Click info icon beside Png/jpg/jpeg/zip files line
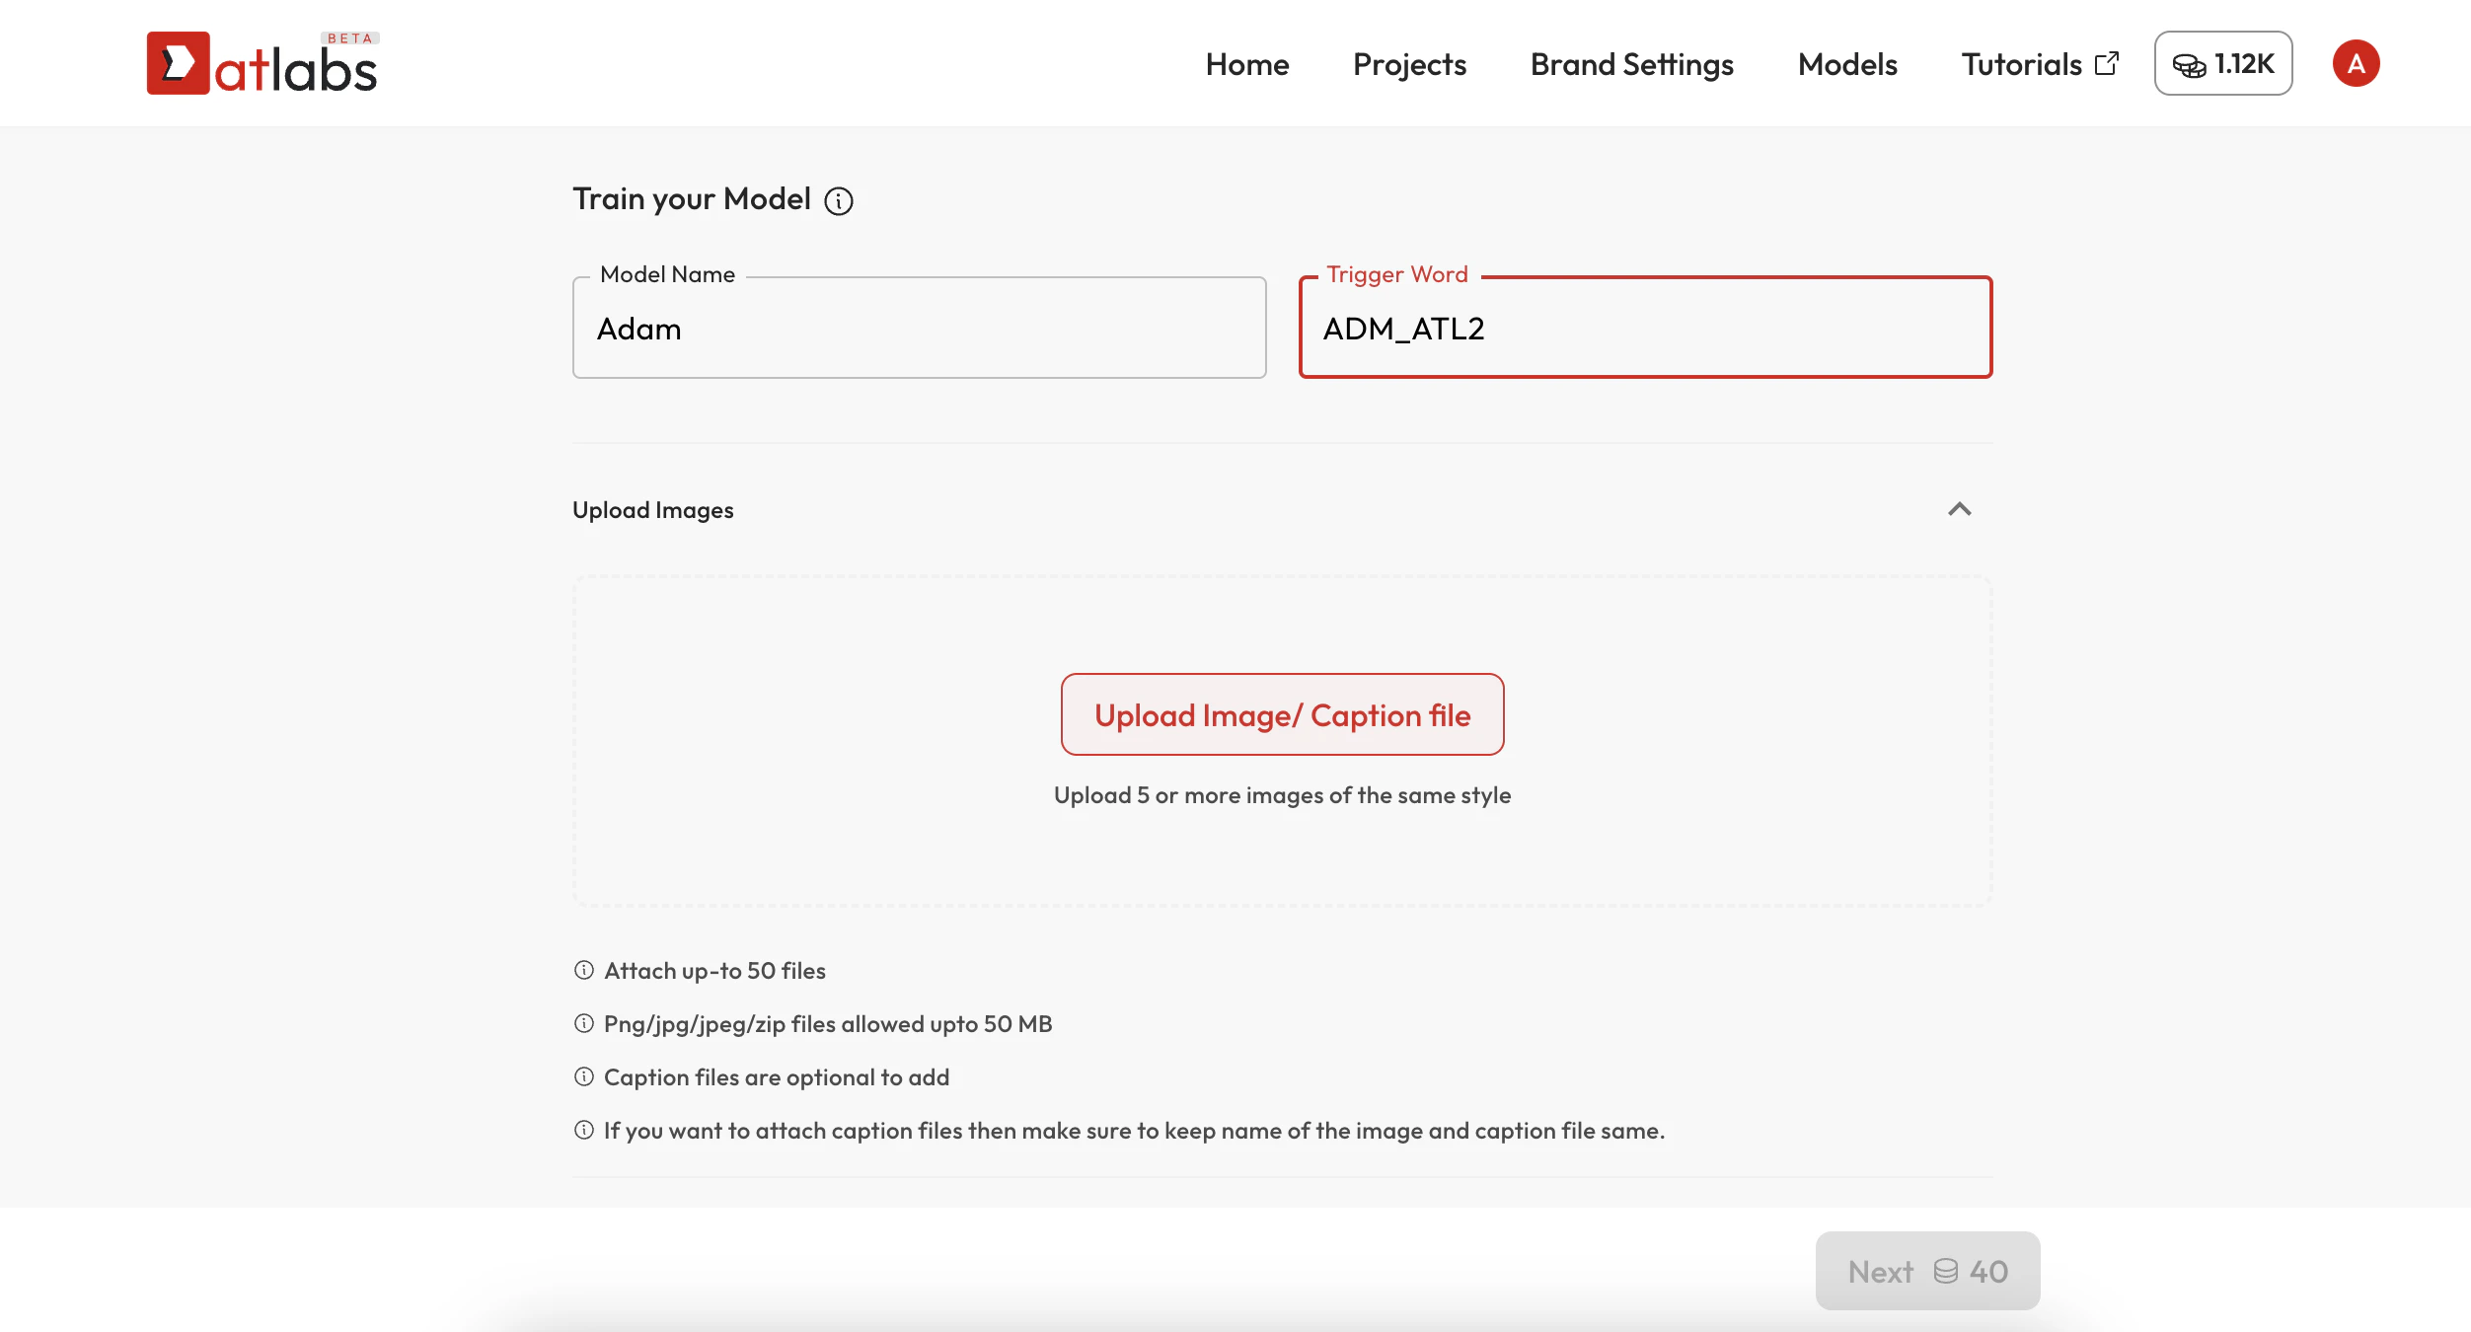Image resolution: width=2471 pixels, height=1332 pixels. tap(584, 1023)
